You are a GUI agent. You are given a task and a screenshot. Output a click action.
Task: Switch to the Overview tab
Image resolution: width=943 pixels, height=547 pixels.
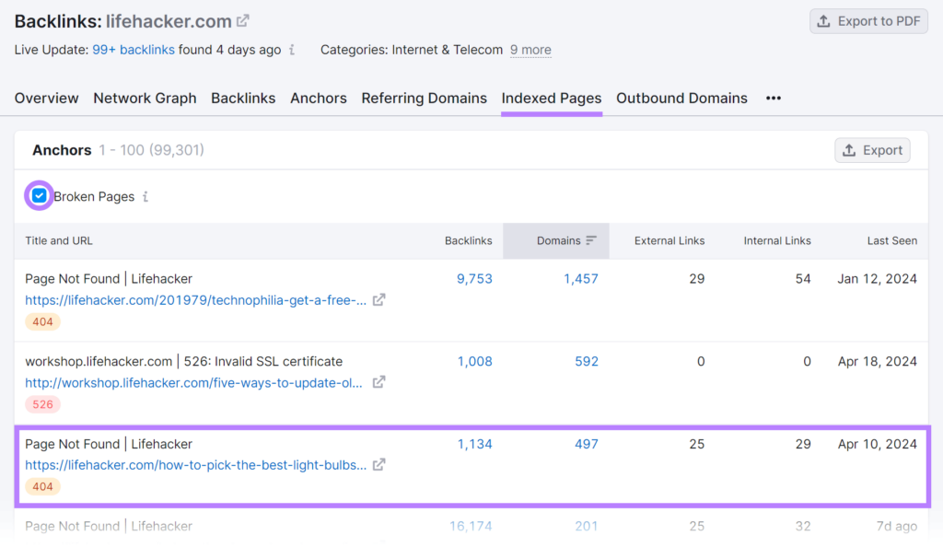point(46,98)
